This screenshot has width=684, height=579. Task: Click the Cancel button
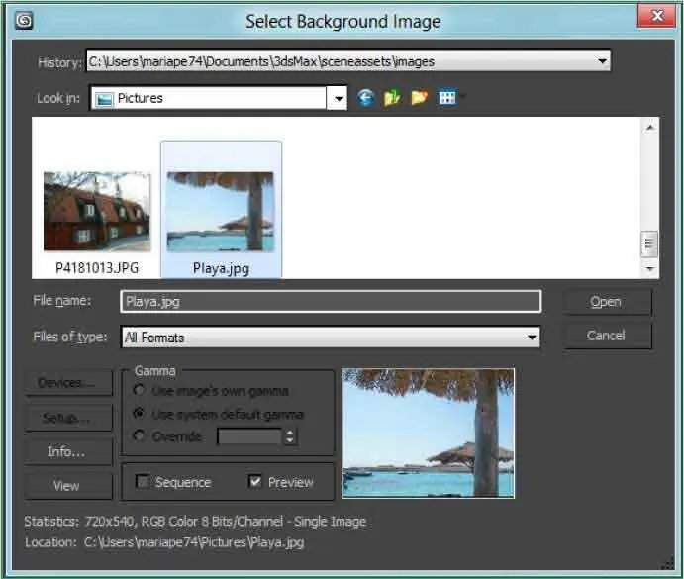point(607,336)
